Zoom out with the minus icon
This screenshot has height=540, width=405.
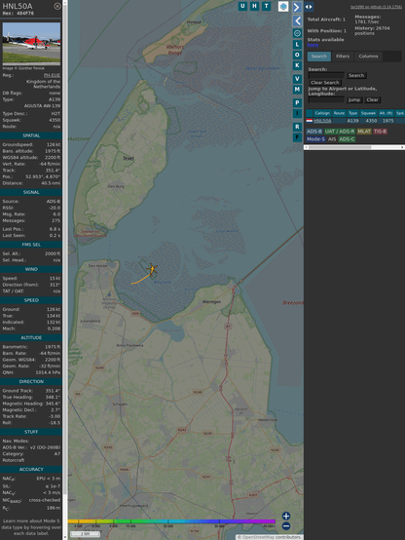pos(286,526)
